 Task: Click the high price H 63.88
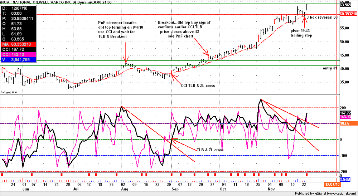[18, 29]
